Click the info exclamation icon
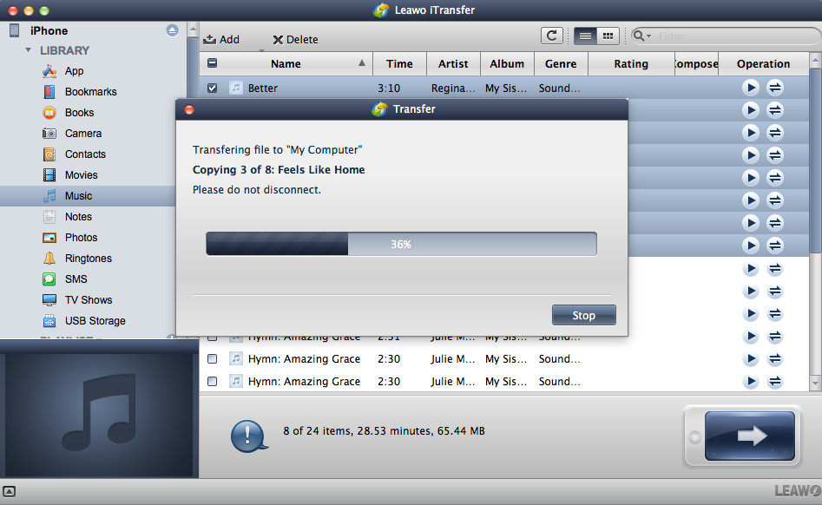The width and height of the screenshot is (822, 505). [x=249, y=433]
